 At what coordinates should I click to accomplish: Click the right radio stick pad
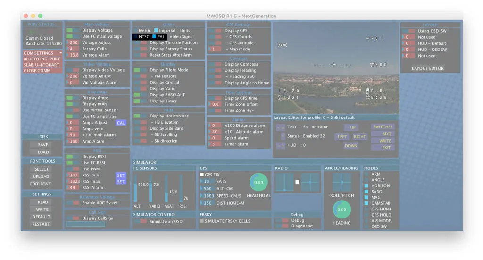pyautogui.click(x=310, y=182)
